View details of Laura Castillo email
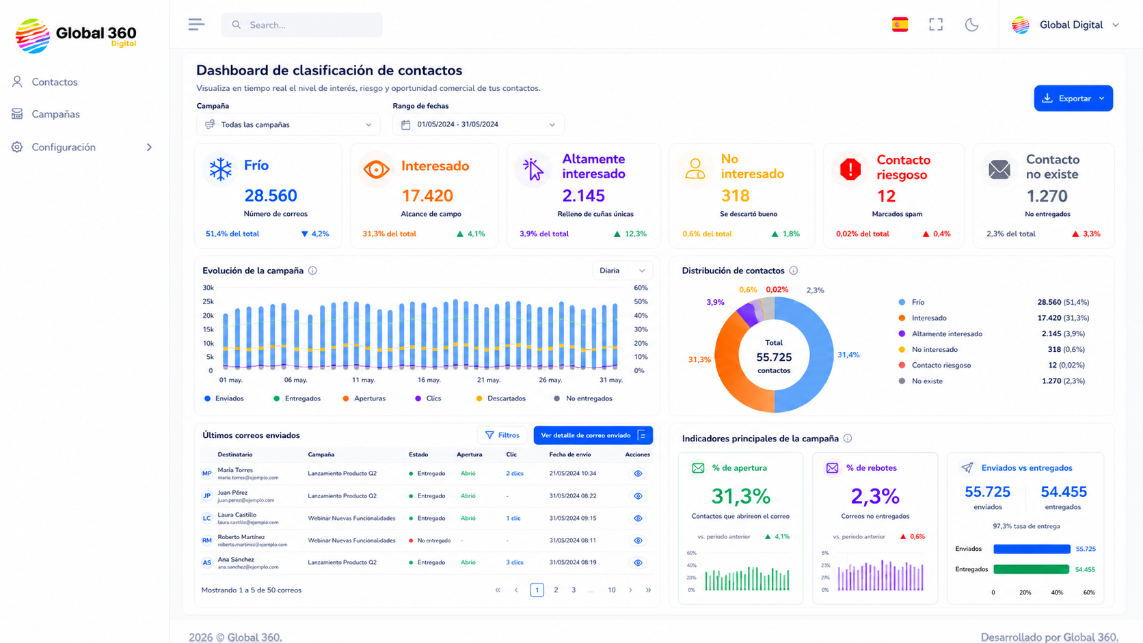 [x=638, y=519]
